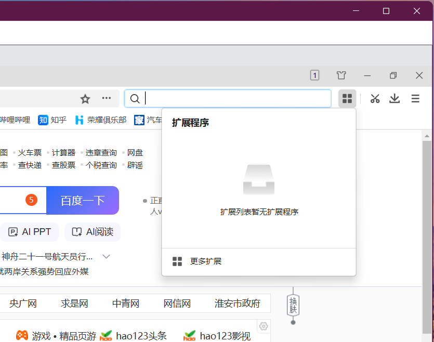Open the 知乎 bookmark
This screenshot has width=434, height=342.
52,120
